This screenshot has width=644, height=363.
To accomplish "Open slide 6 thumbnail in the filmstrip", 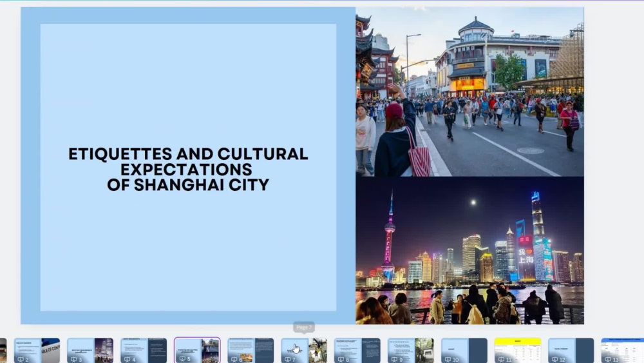I will click(x=251, y=350).
